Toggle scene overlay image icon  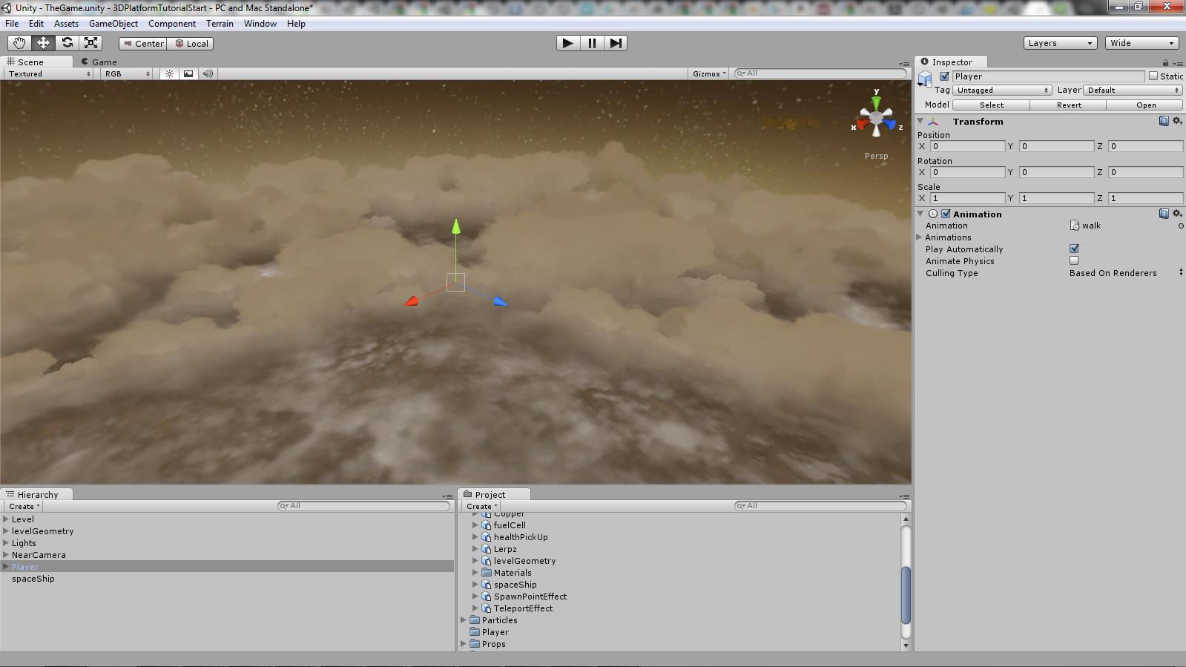coord(188,73)
